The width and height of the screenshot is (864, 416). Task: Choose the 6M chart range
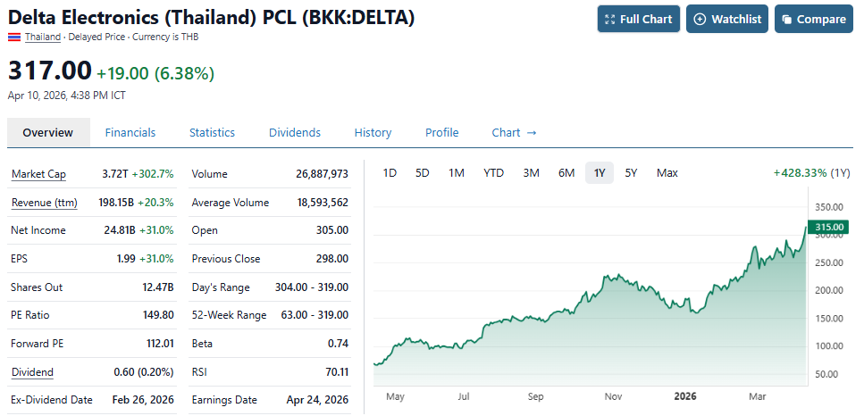pos(566,172)
